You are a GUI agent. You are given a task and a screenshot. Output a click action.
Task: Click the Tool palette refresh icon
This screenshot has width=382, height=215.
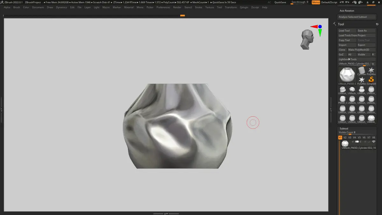(377, 24)
